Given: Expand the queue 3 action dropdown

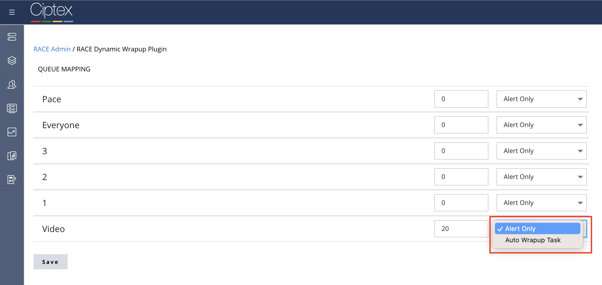Looking at the screenshot, I should 541,151.
